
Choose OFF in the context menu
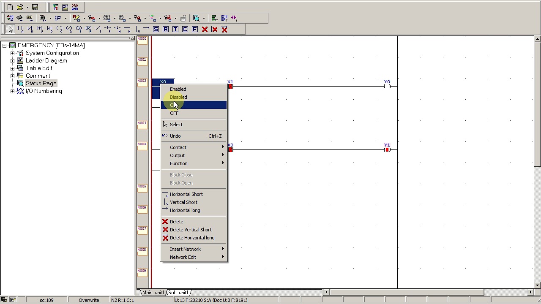point(194,113)
